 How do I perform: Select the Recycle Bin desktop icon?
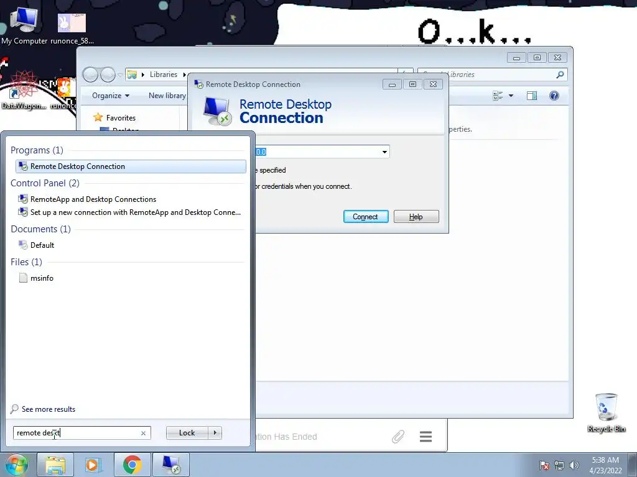tap(606, 412)
